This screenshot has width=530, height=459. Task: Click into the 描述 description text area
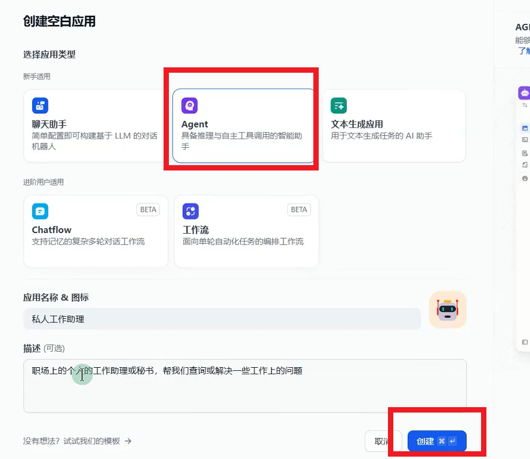[x=245, y=386]
